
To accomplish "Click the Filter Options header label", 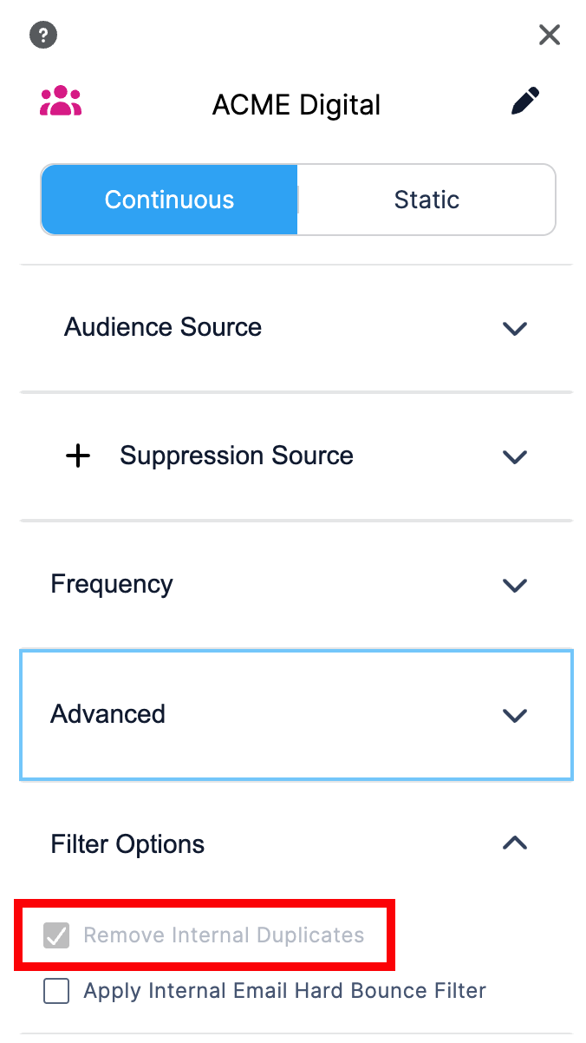I will coord(128,844).
